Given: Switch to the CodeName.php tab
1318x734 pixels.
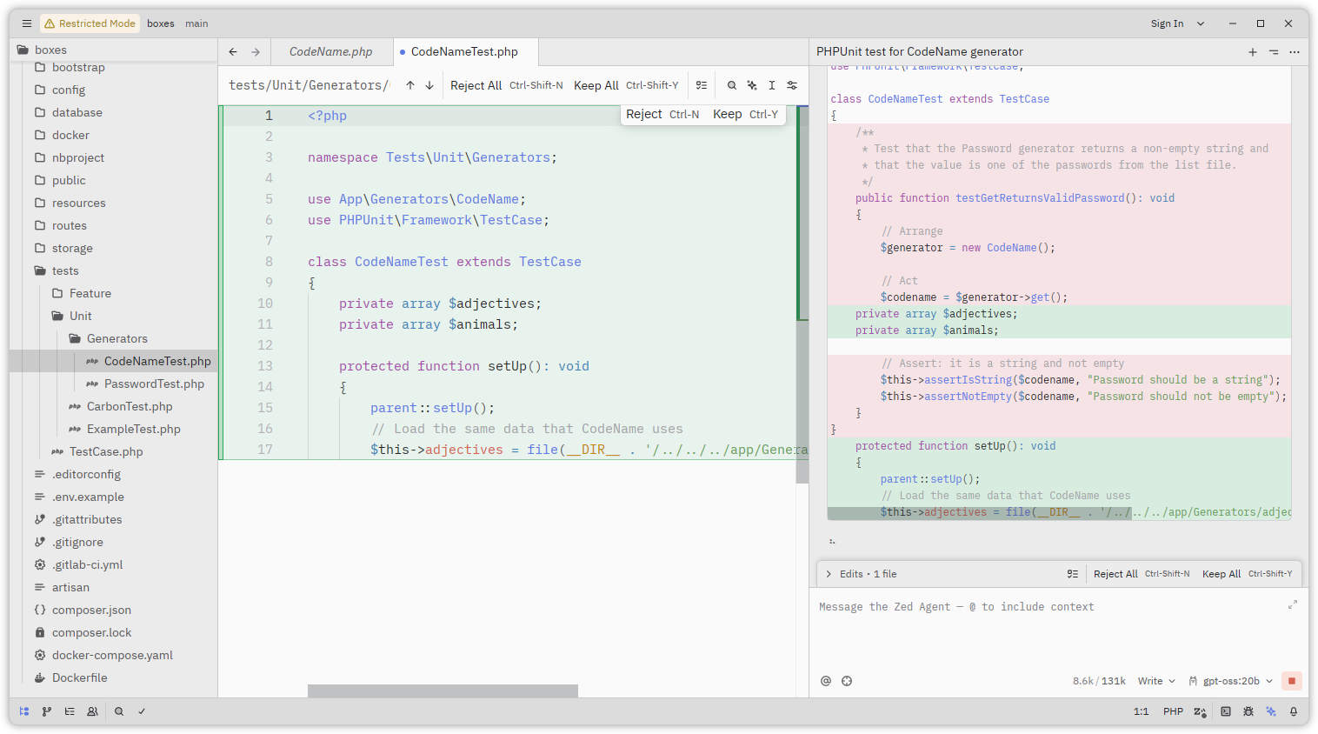Looking at the screenshot, I should pyautogui.click(x=330, y=52).
